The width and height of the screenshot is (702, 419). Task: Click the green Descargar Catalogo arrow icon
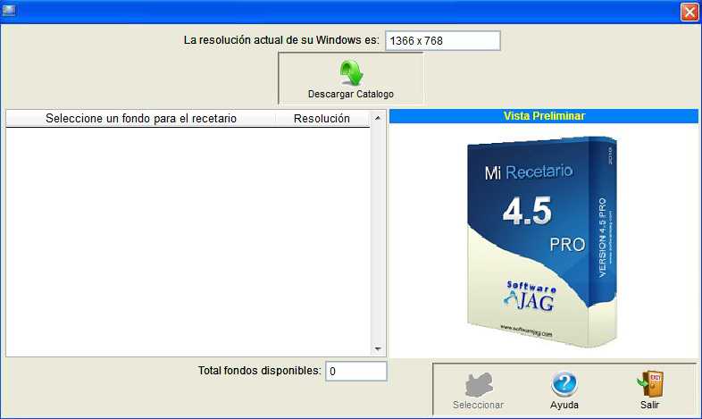[351, 72]
